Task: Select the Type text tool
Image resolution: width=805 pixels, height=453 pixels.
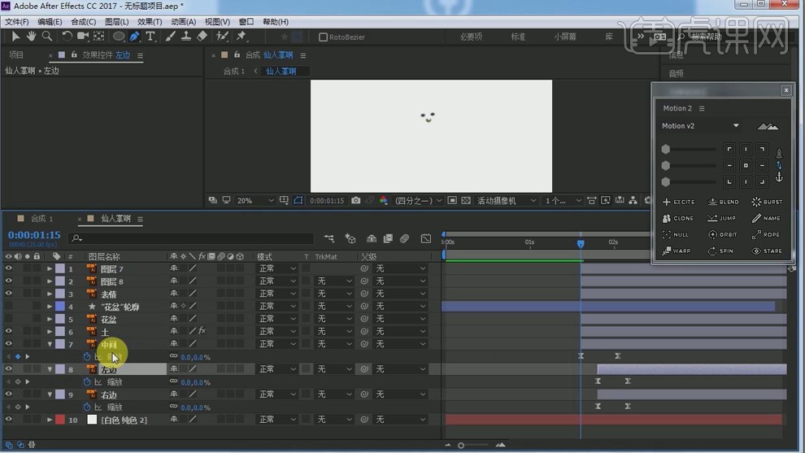Action: (x=150, y=37)
